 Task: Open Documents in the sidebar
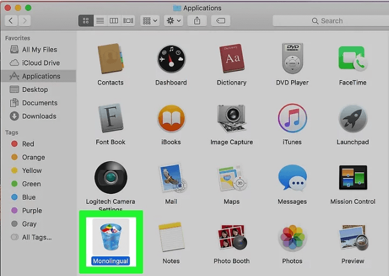[x=38, y=103]
